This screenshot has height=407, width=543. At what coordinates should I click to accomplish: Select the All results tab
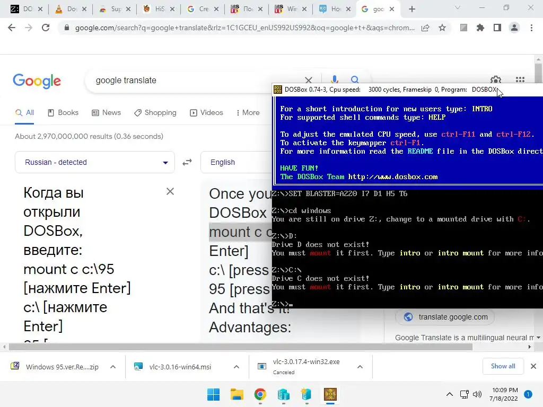click(x=24, y=112)
